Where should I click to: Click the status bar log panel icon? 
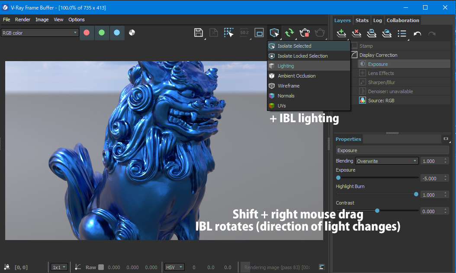click(321, 267)
